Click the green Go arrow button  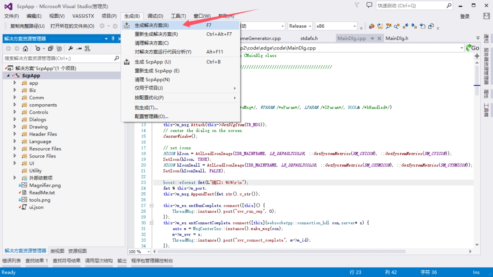click(472, 48)
